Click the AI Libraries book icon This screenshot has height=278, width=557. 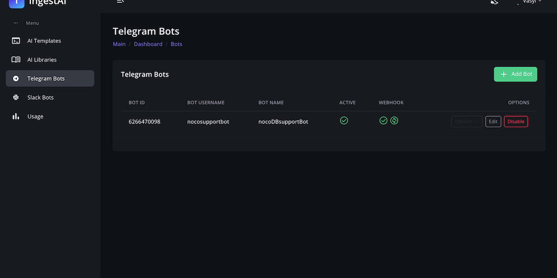click(16, 60)
